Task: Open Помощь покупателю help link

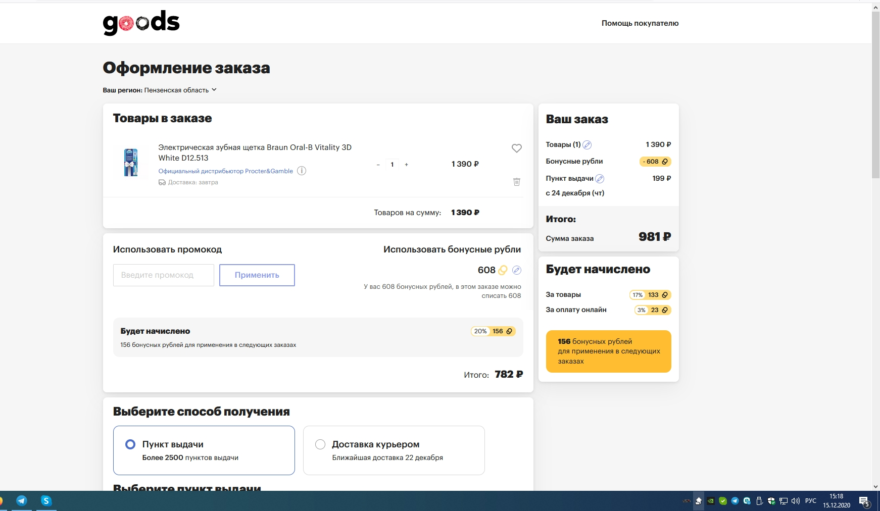Action: (x=640, y=23)
